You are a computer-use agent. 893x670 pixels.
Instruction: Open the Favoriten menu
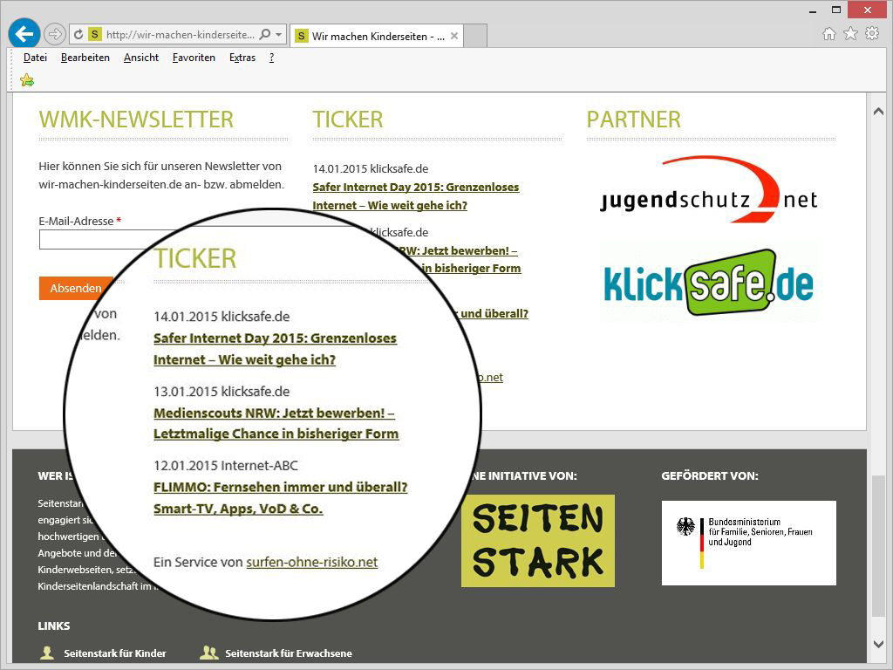[194, 58]
